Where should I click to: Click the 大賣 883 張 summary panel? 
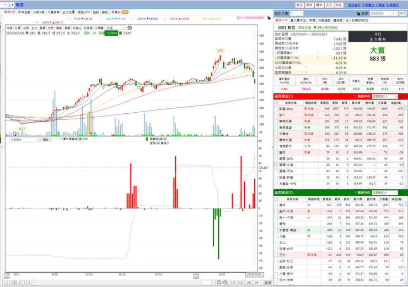click(378, 58)
